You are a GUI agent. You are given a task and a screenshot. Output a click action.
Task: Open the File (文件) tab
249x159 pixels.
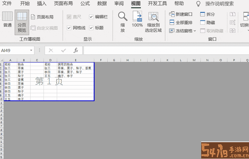point(7,3)
